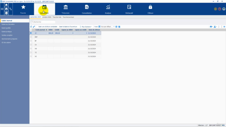The image size is (226, 127).
Task: Open the print dropdown on the right of the toolbar
Action: [x=211, y=27]
